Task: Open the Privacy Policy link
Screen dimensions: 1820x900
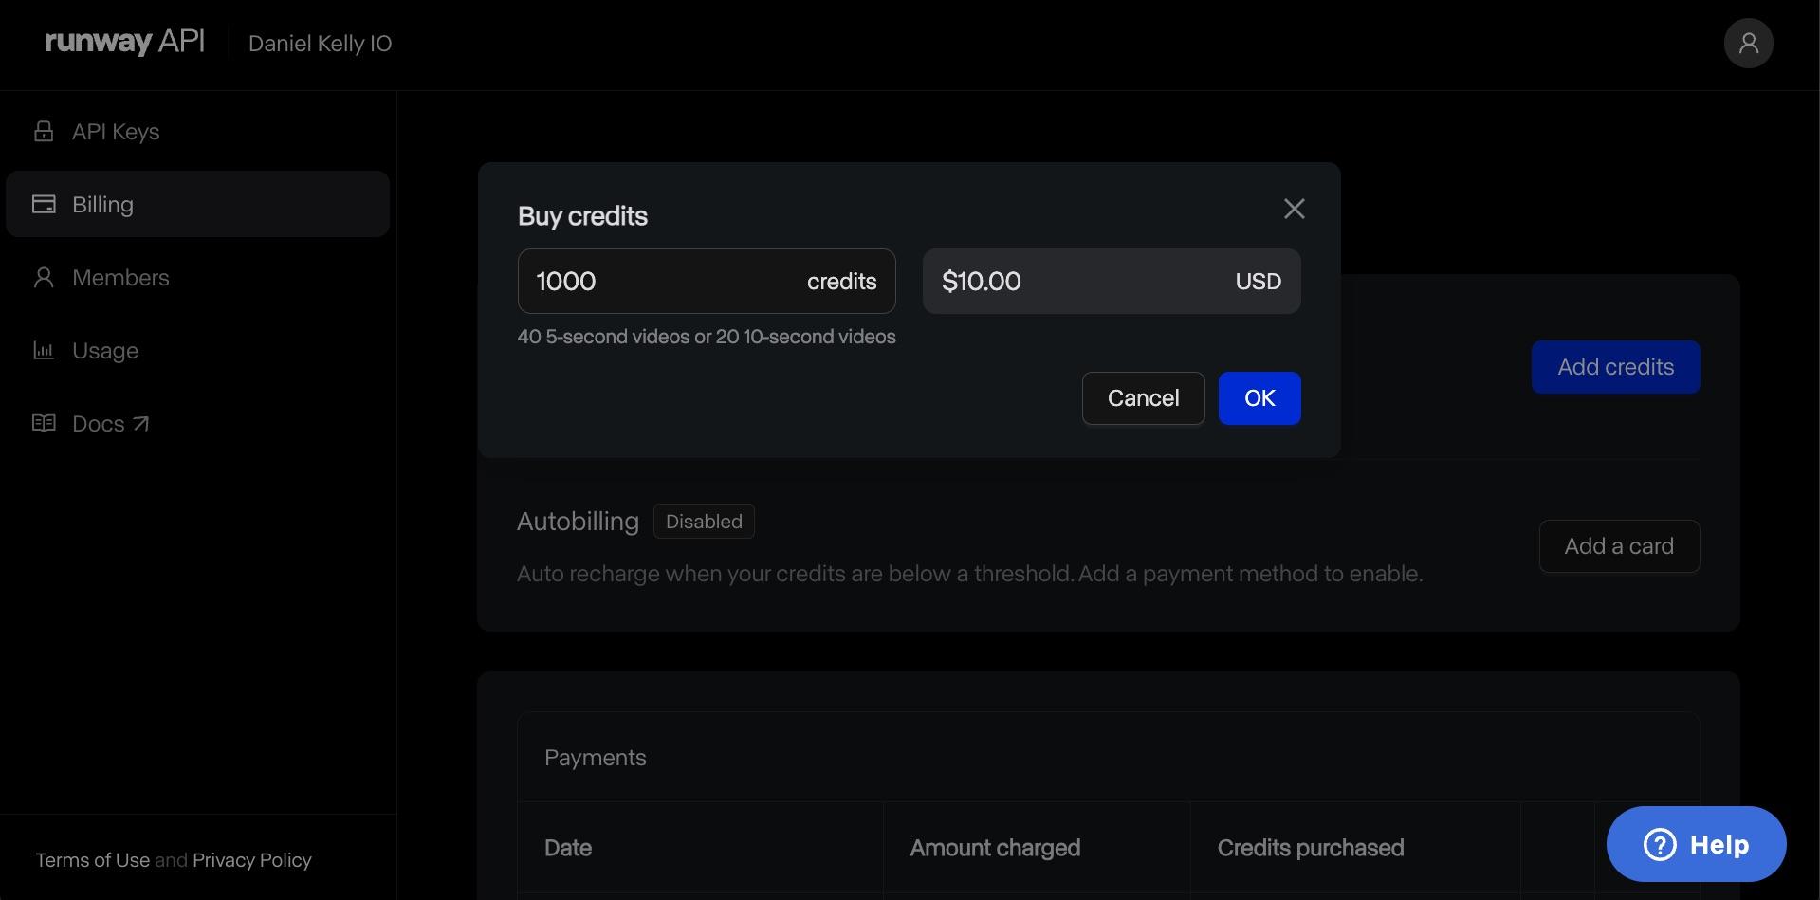Action: (251, 860)
